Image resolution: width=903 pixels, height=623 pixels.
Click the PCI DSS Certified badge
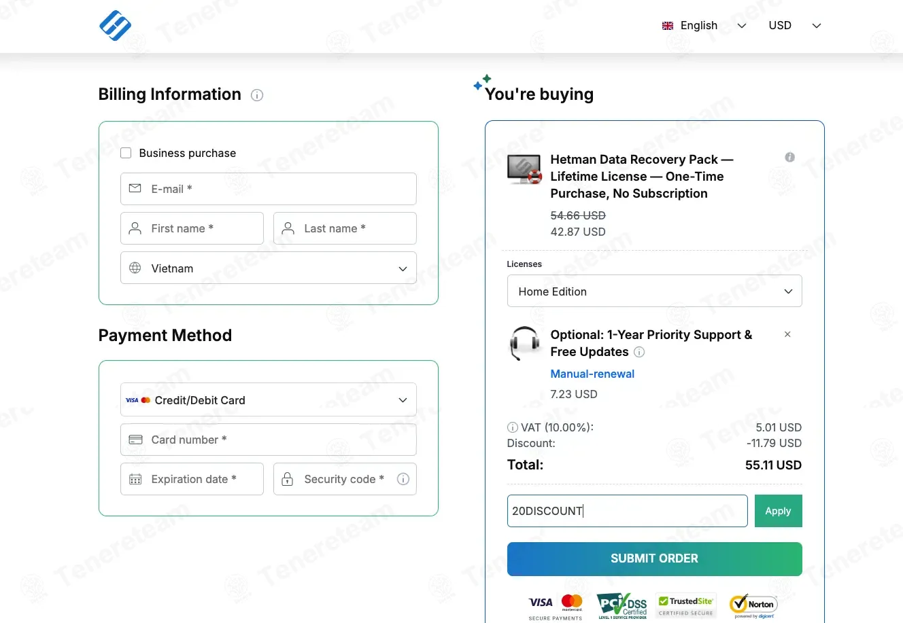(622, 606)
